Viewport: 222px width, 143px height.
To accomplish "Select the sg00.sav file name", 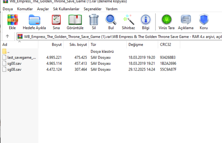I will click(14, 64).
